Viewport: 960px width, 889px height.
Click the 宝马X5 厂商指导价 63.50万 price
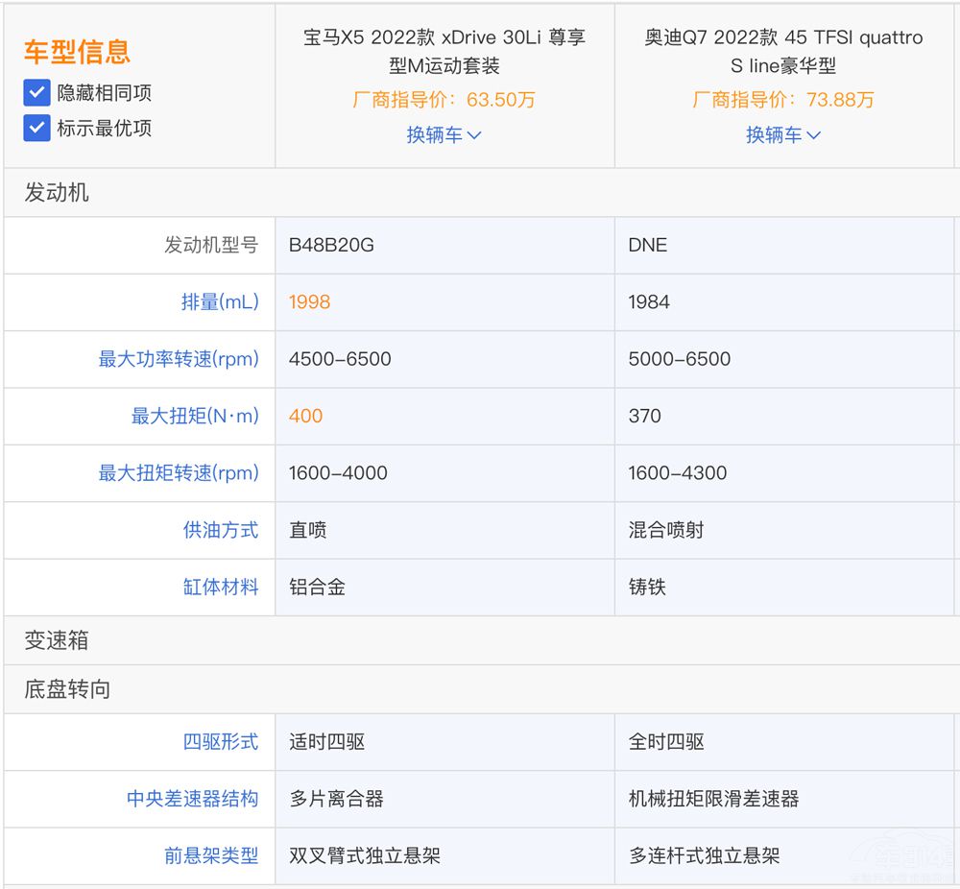pyautogui.click(x=444, y=100)
